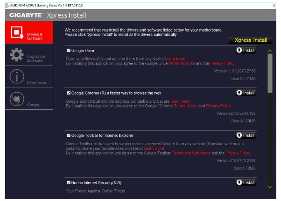The width and height of the screenshot is (281, 201).
Task: Select the Google Chrome logo icon in sidebar
Action: click(x=17, y=99)
